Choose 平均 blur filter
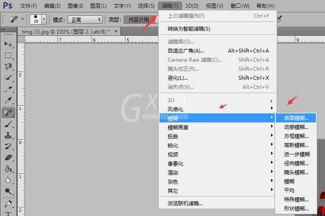This screenshot has width=325, height=216. point(296,190)
